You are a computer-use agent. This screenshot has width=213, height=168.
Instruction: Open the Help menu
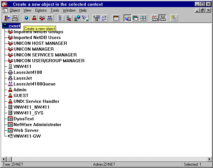pyautogui.click(x=83, y=10)
